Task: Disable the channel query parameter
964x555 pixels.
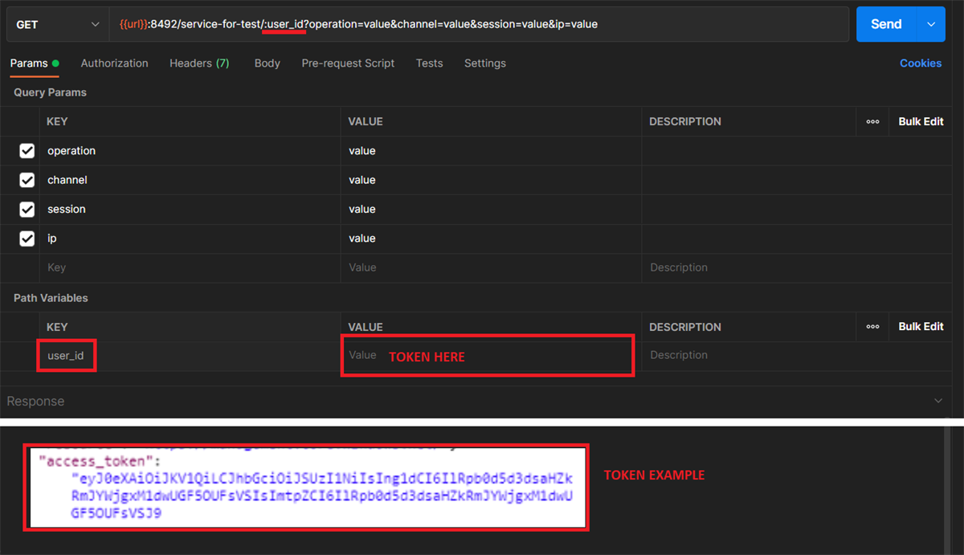Action: click(x=27, y=179)
